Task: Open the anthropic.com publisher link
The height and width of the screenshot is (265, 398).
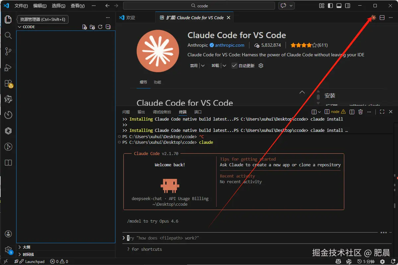Action: point(230,45)
